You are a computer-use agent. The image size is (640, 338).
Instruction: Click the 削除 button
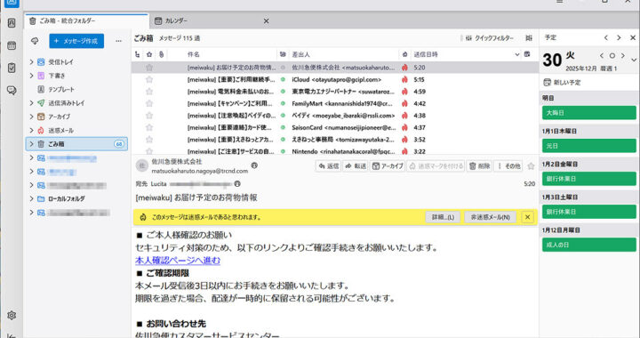pyautogui.click(x=480, y=166)
